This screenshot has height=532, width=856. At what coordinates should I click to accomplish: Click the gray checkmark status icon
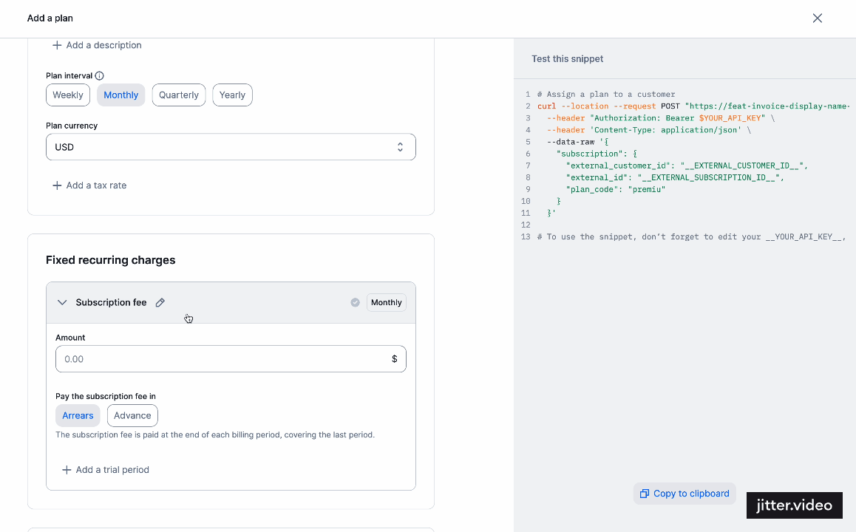[x=356, y=302]
